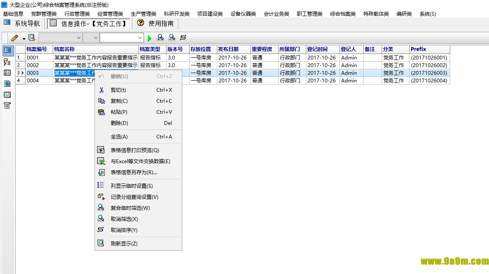This screenshot has height=274, width=489.
Task: Click row 2 record selector
Action: click(x=20, y=65)
